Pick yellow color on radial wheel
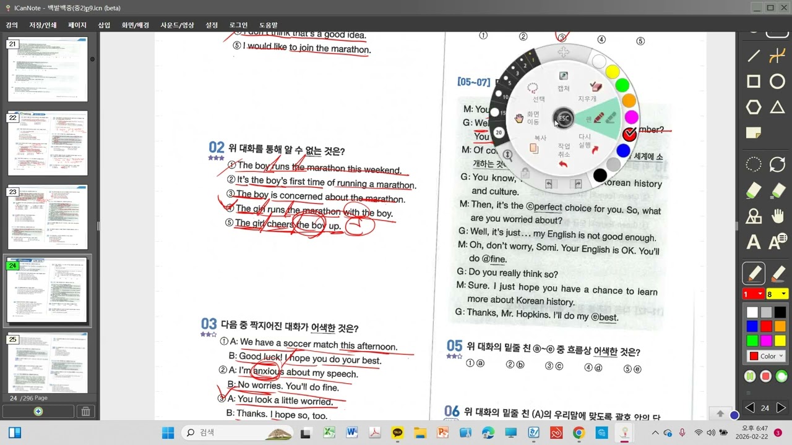The image size is (792, 445). click(613, 72)
